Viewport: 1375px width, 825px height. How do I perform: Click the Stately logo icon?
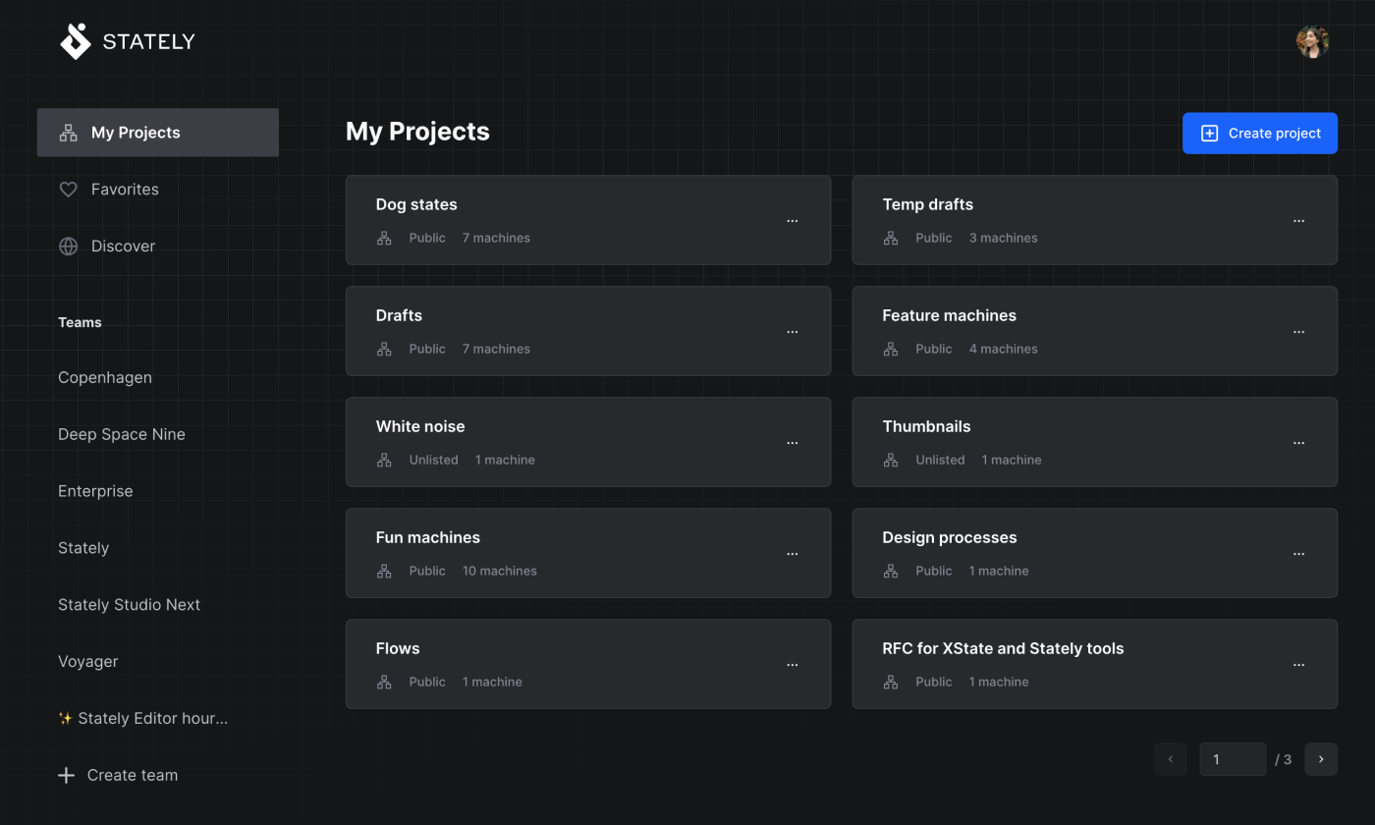76,41
